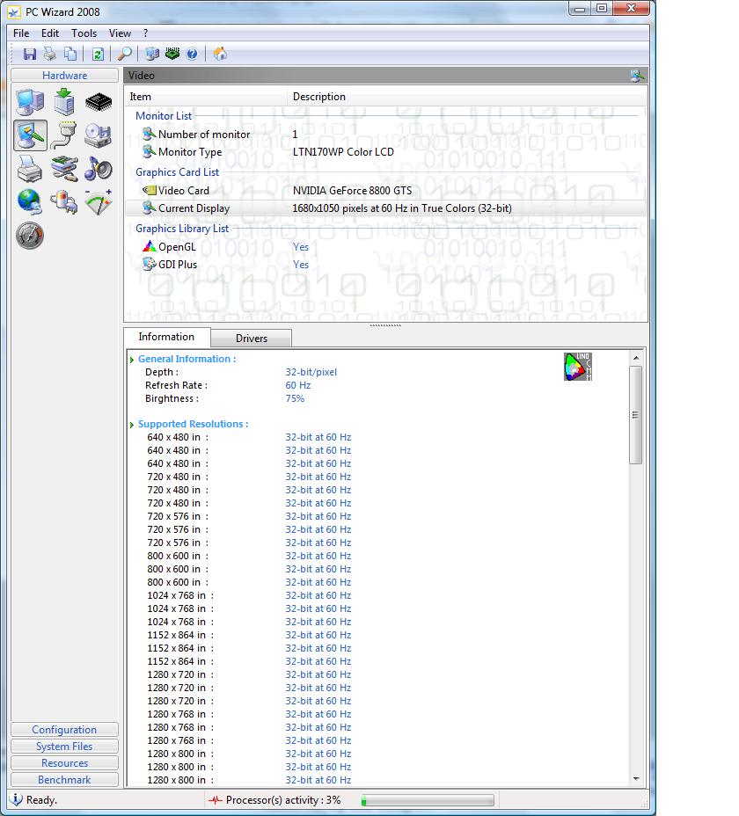Select the Voltage and temperature gauge icon
739x816 pixels.
(x=98, y=202)
